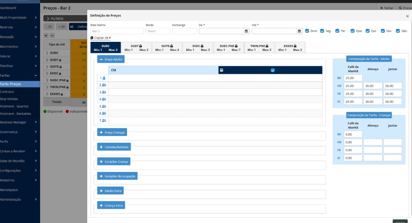
Task: Select the 4 persons occupancy row icon
Action: [104, 99]
